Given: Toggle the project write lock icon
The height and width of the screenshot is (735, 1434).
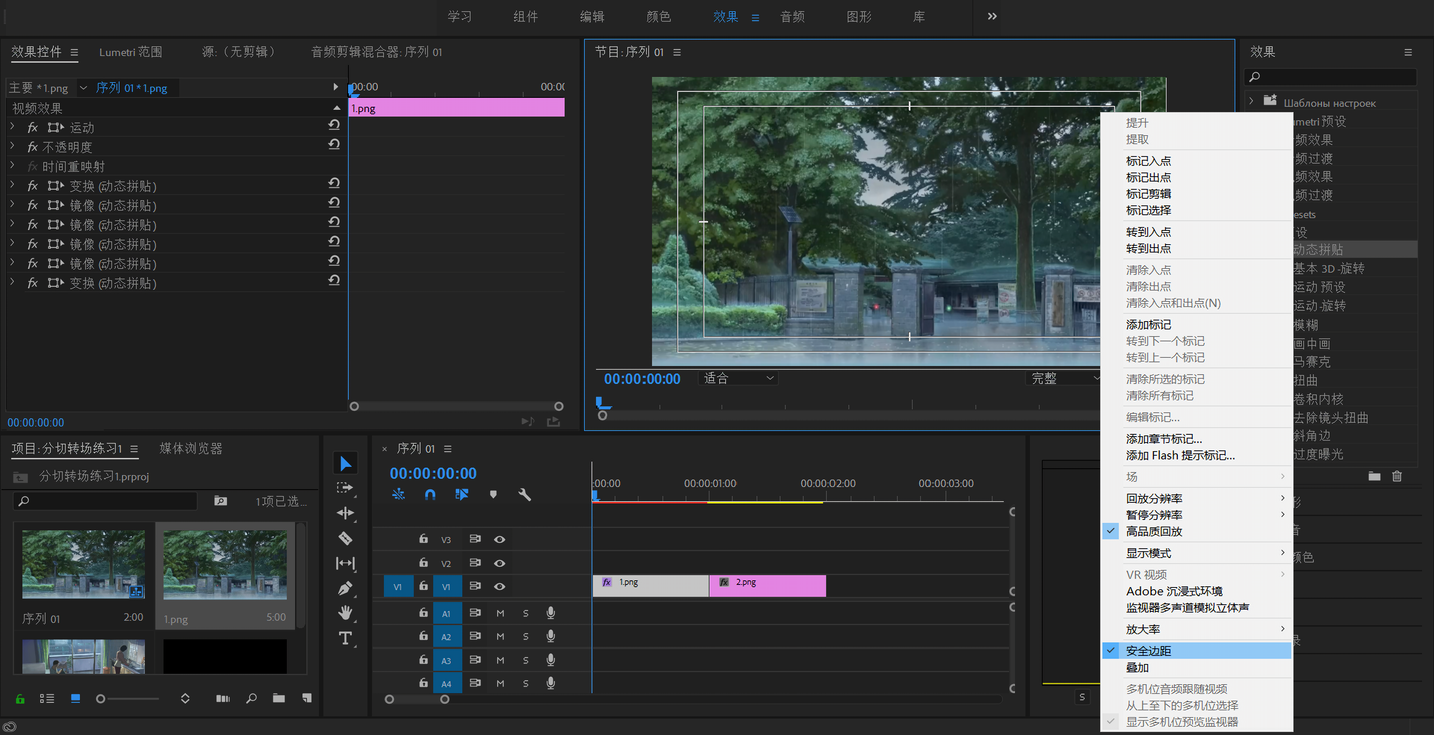Looking at the screenshot, I should pyautogui.click(x=20, y=699).
